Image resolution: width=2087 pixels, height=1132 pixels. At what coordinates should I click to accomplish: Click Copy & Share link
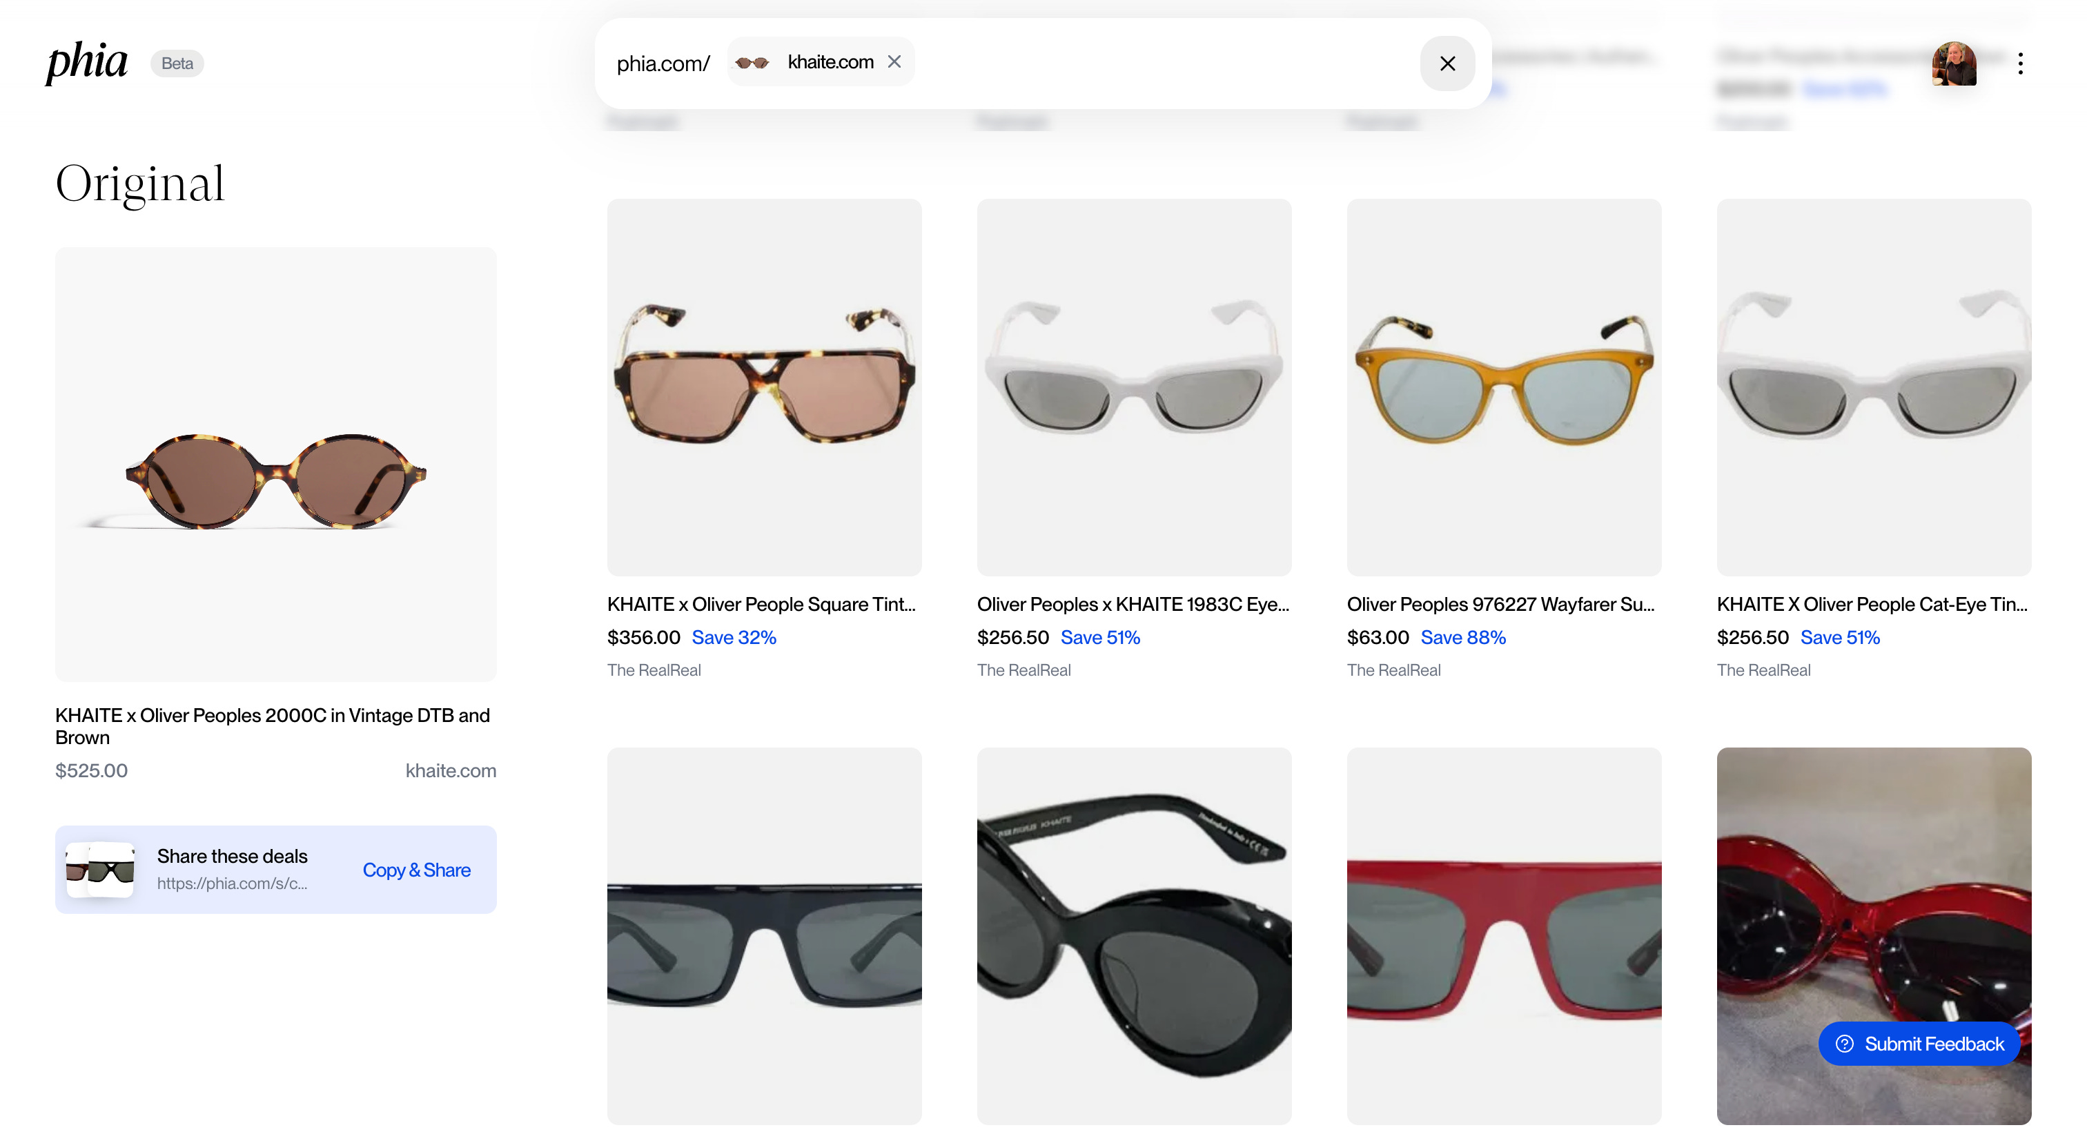[415, 870]
